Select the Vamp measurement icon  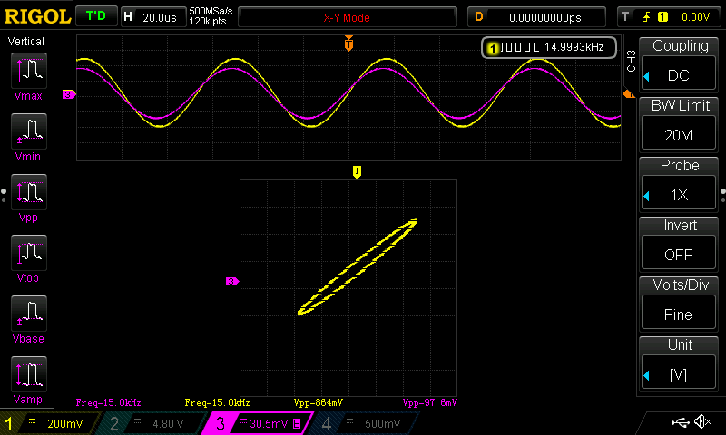[x=29, y=374]
